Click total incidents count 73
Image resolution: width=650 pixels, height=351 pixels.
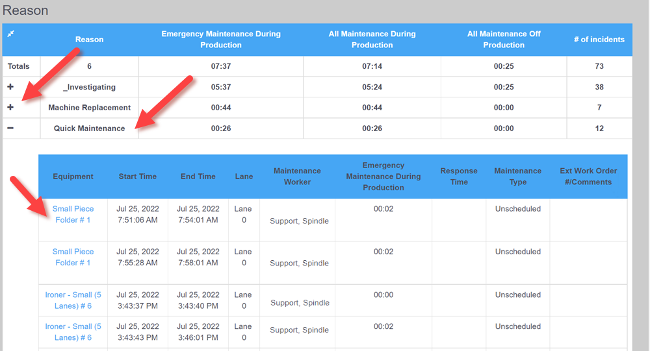(x=599, y=66)
